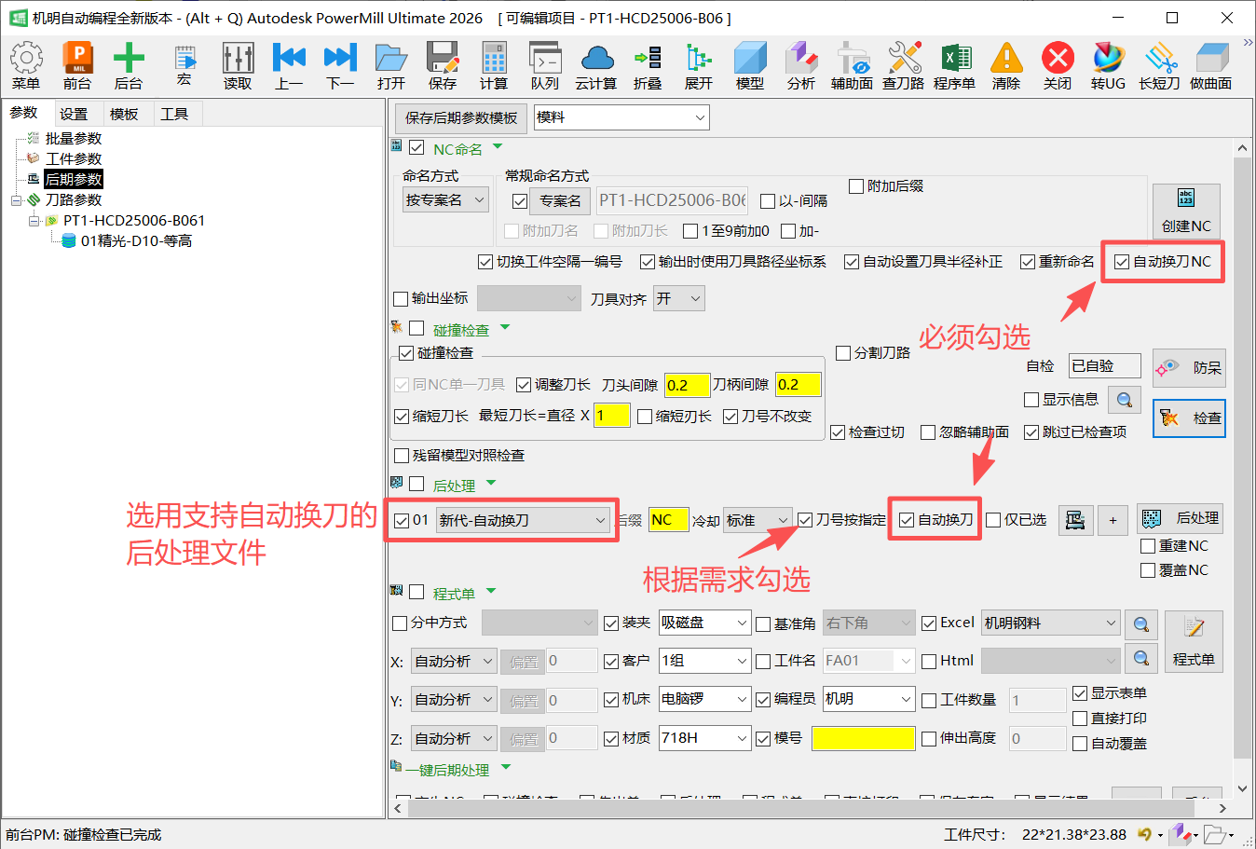This screenshot has width=1256, height=849.
Task: Open the 按专案名 naming method dropdown
Action: coord(445,199)
